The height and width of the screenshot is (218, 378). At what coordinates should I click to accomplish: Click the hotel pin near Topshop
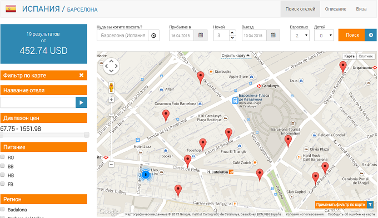(x=203, y=145)
